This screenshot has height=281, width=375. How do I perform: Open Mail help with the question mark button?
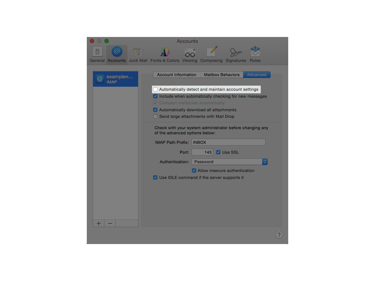point(279,235)
